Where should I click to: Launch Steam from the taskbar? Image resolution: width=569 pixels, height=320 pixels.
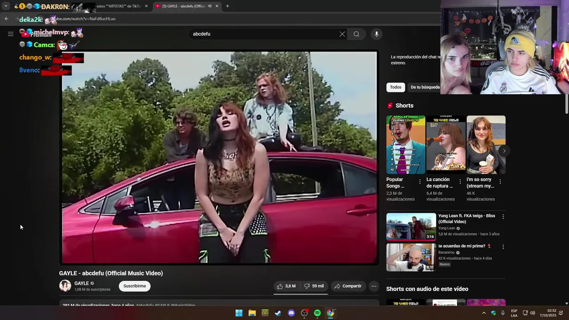click(x=278, y=313)
